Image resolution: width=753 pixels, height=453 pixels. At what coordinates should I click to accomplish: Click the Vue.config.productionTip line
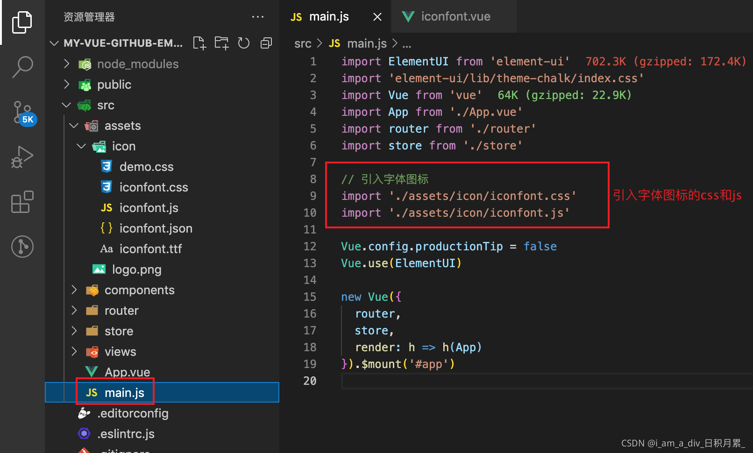click(x=449, y=247)
